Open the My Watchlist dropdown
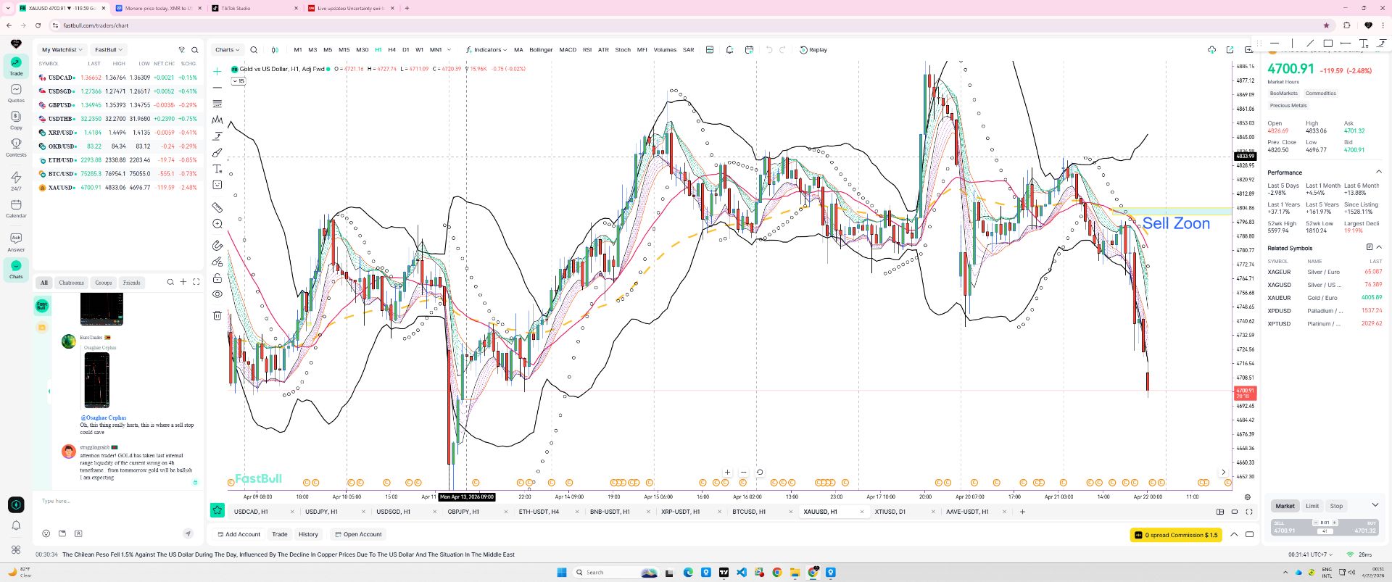This screenshot has height=582, width=1392. (x=62, y=50)
